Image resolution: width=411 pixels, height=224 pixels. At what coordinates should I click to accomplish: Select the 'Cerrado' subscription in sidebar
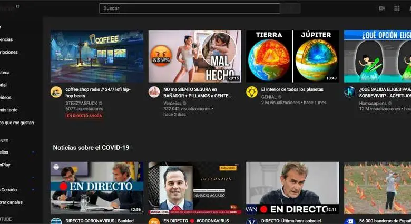(8, 190)
